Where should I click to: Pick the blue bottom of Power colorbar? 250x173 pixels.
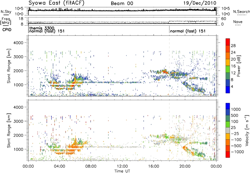(228, 90)
